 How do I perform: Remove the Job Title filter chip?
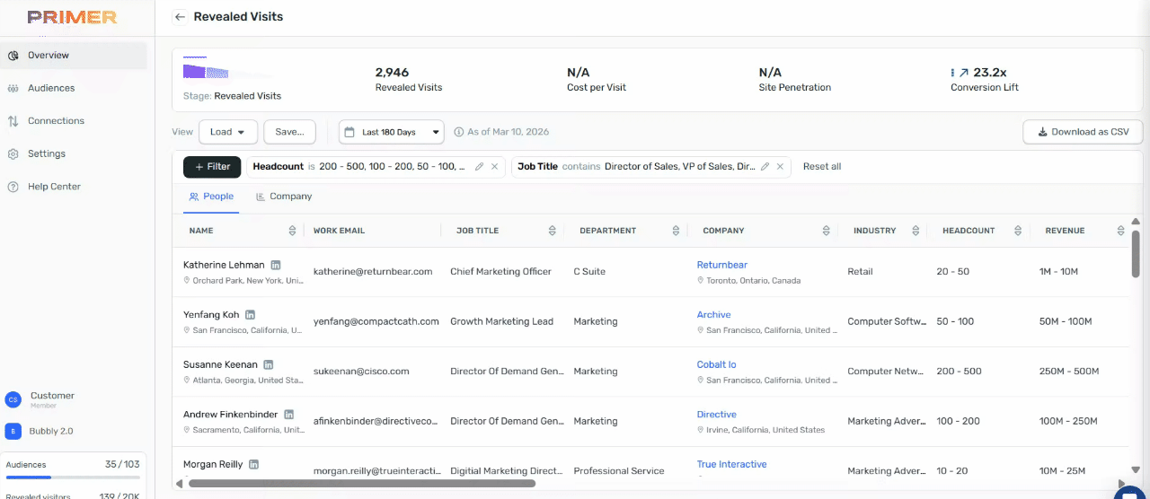coord(780,167)
